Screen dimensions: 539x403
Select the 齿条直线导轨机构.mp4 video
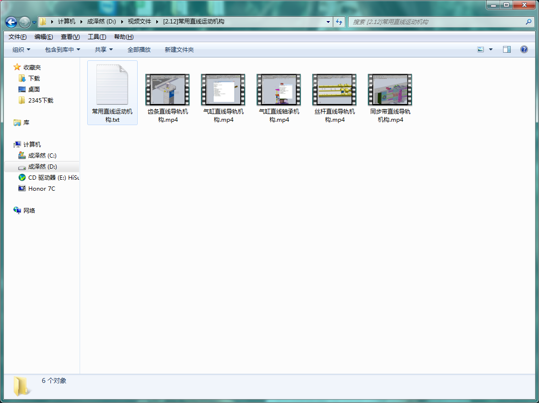click(167, 90)
